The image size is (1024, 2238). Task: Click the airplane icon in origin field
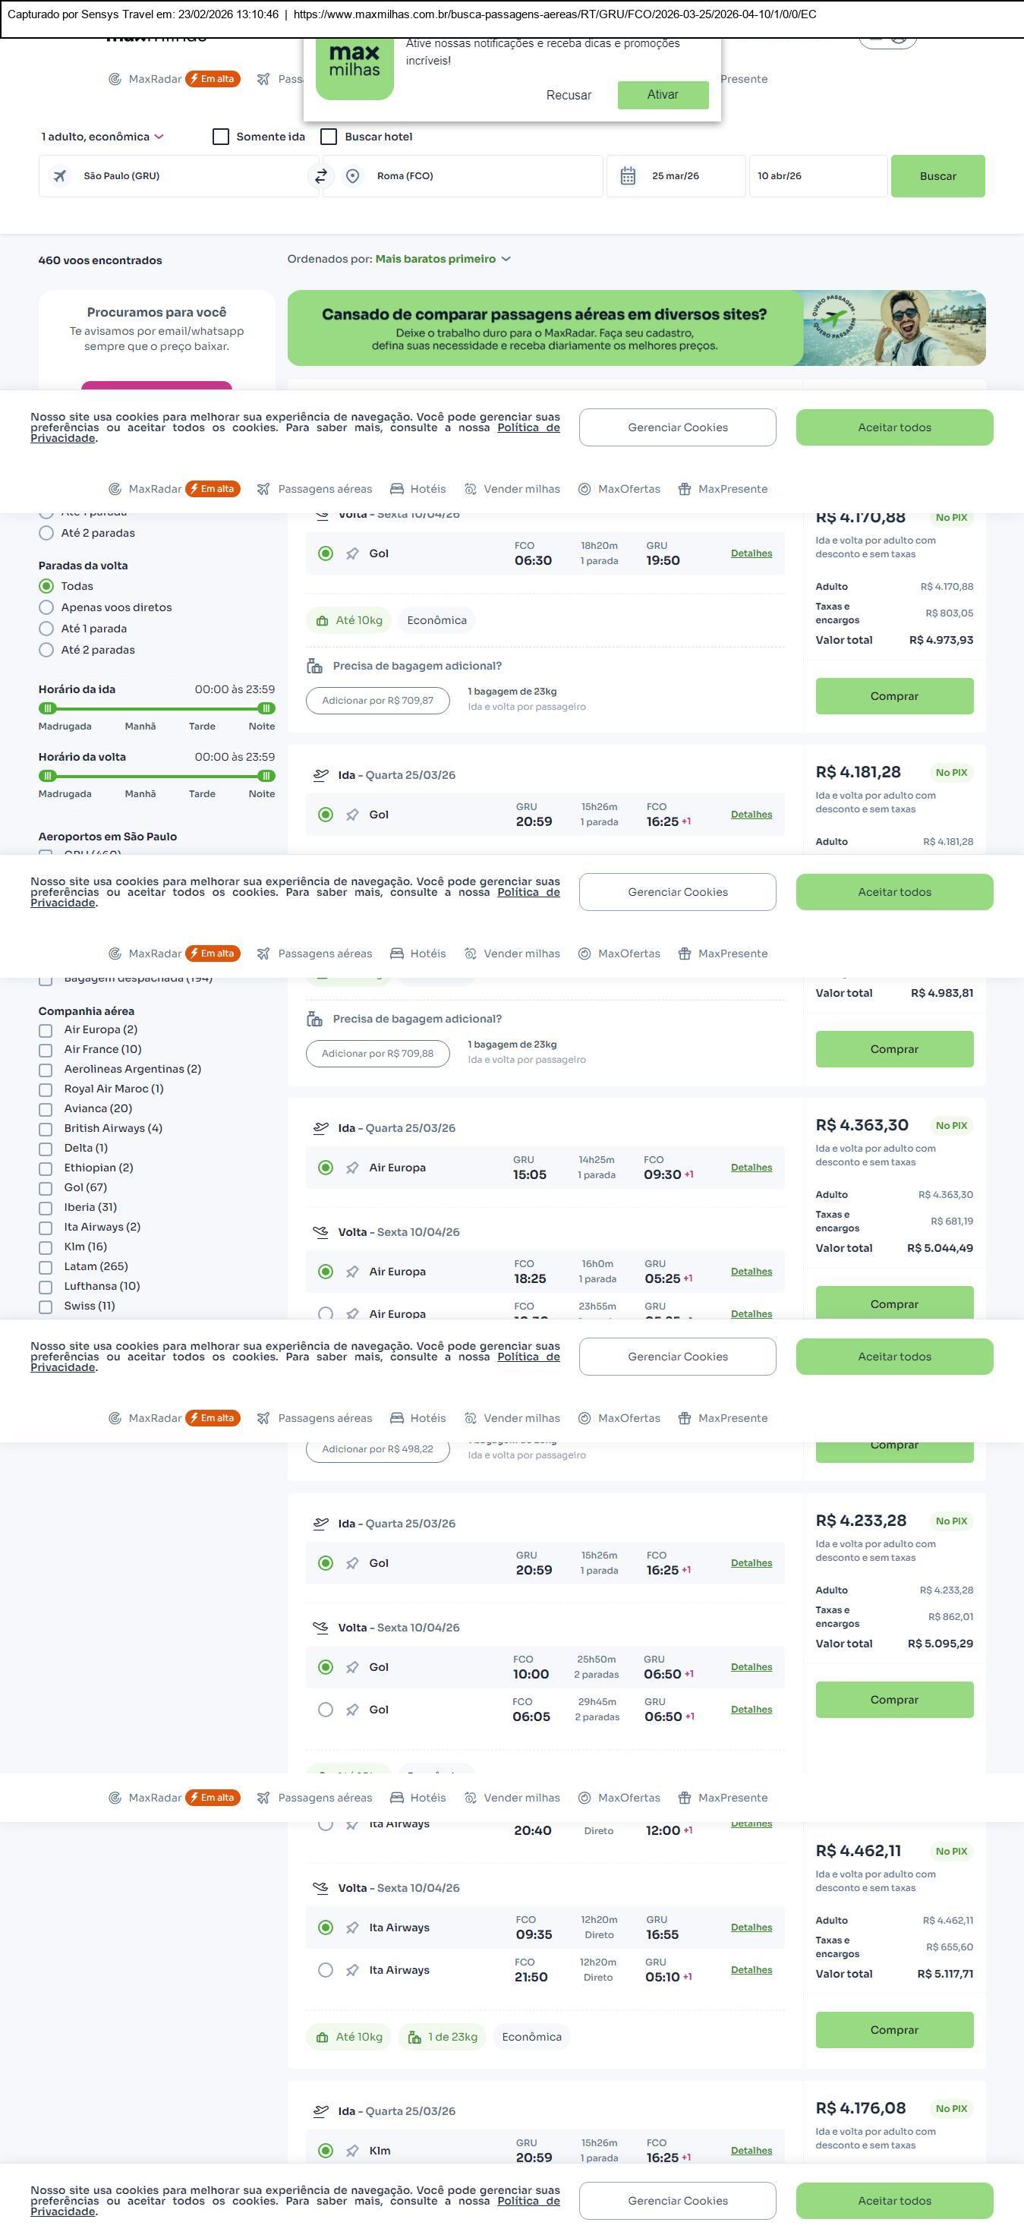[60, 176]
